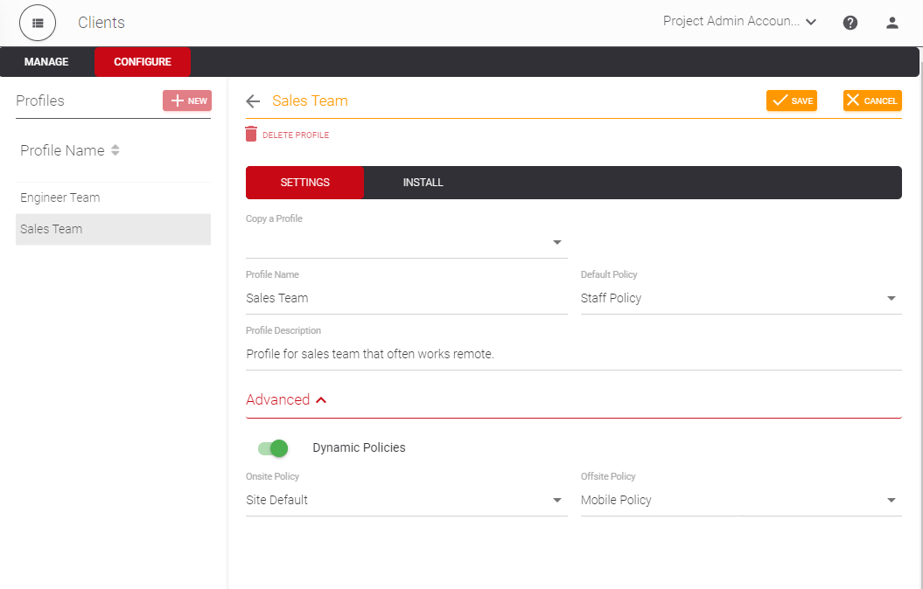Open the Project Admin Account switcher

[739, 20]
